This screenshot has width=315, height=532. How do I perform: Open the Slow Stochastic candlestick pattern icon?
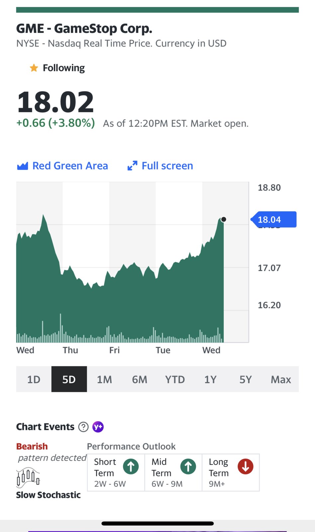28,477
